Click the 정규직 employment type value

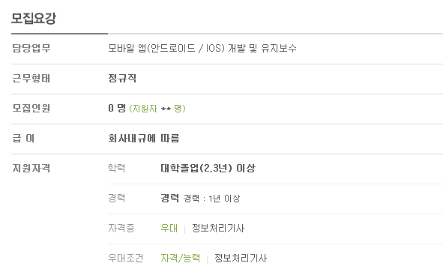pos(122,78)
